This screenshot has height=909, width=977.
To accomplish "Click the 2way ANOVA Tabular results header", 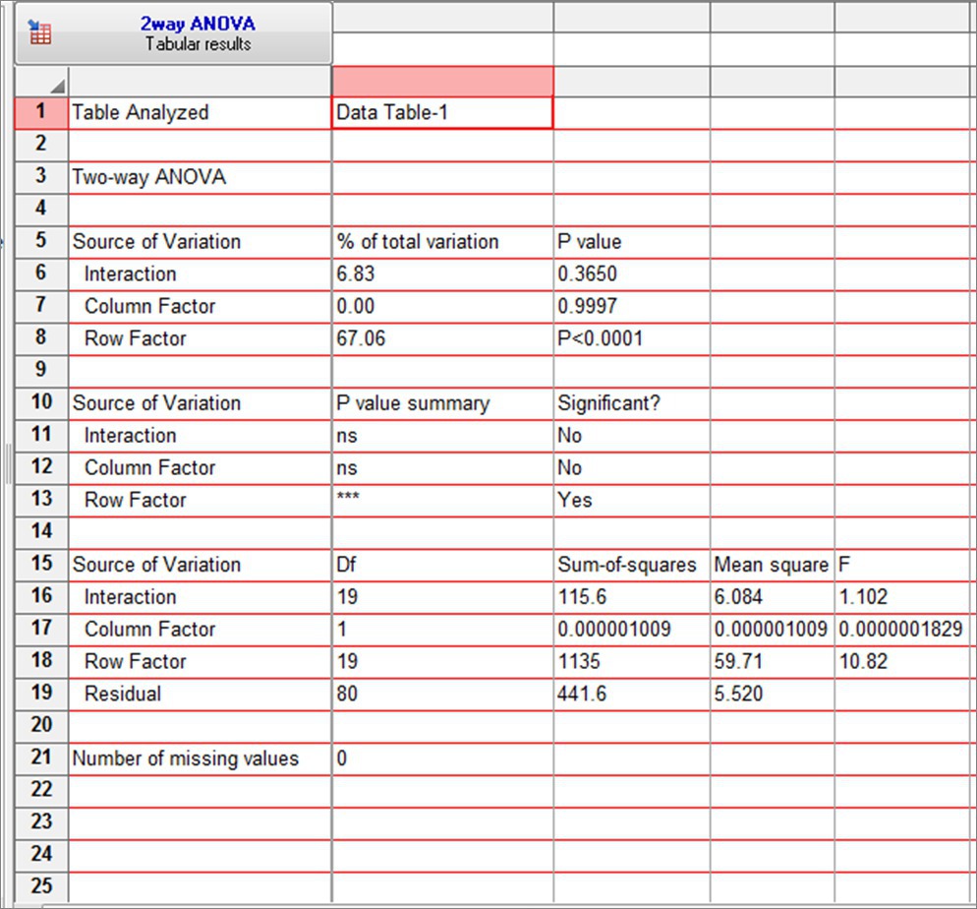I will (x=197, y=33).
